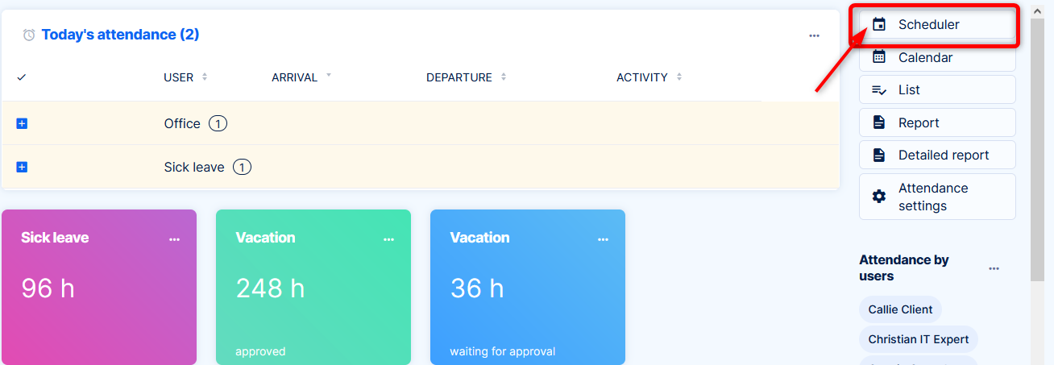Screen dimensions: 1054x365
Task: Click the Attendance settings gear icon
Action: [x=879, y=197]
